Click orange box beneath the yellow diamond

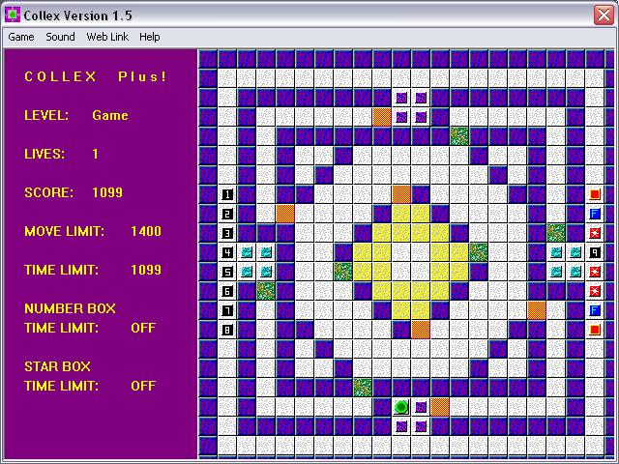421,330
